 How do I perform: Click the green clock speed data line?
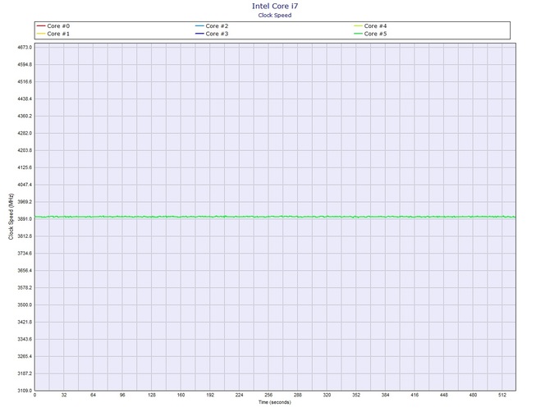point(275,217)
